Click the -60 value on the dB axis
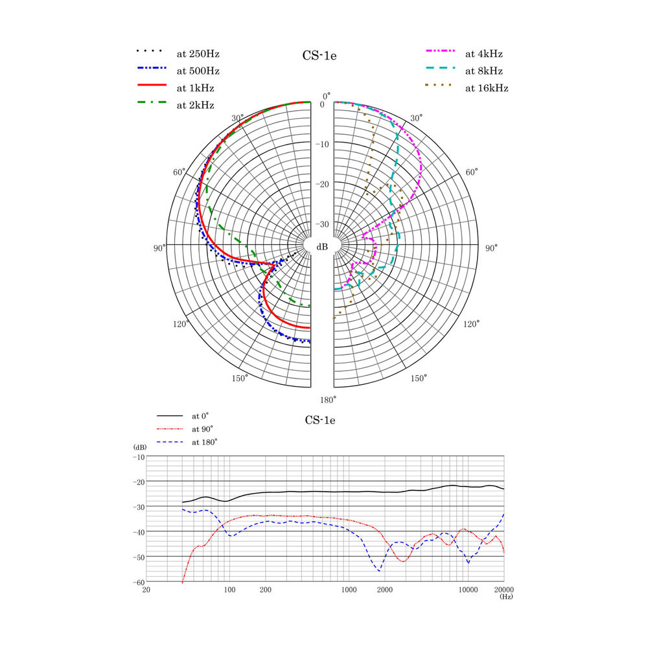The width and height of the screenshot is (648, 648). point(138,582)
